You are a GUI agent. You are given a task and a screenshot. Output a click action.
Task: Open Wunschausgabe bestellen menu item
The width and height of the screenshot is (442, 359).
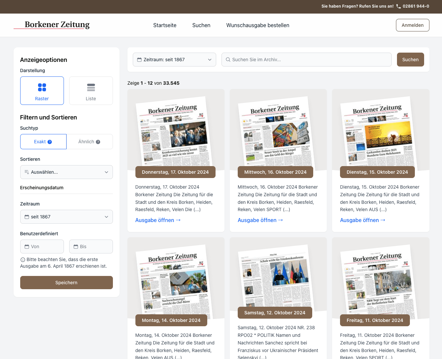coord(258,25)
